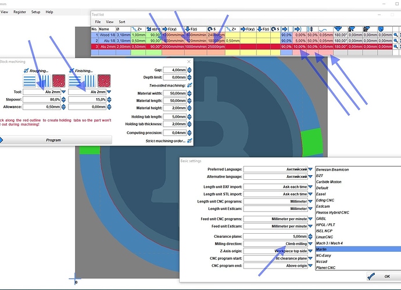Viewport: 401px width, 290px height.
Task: Confirm Basic settings with OK
Action: [384, 276]
